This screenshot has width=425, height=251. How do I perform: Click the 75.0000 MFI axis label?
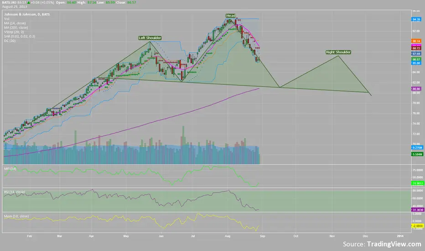click(418, 170)
